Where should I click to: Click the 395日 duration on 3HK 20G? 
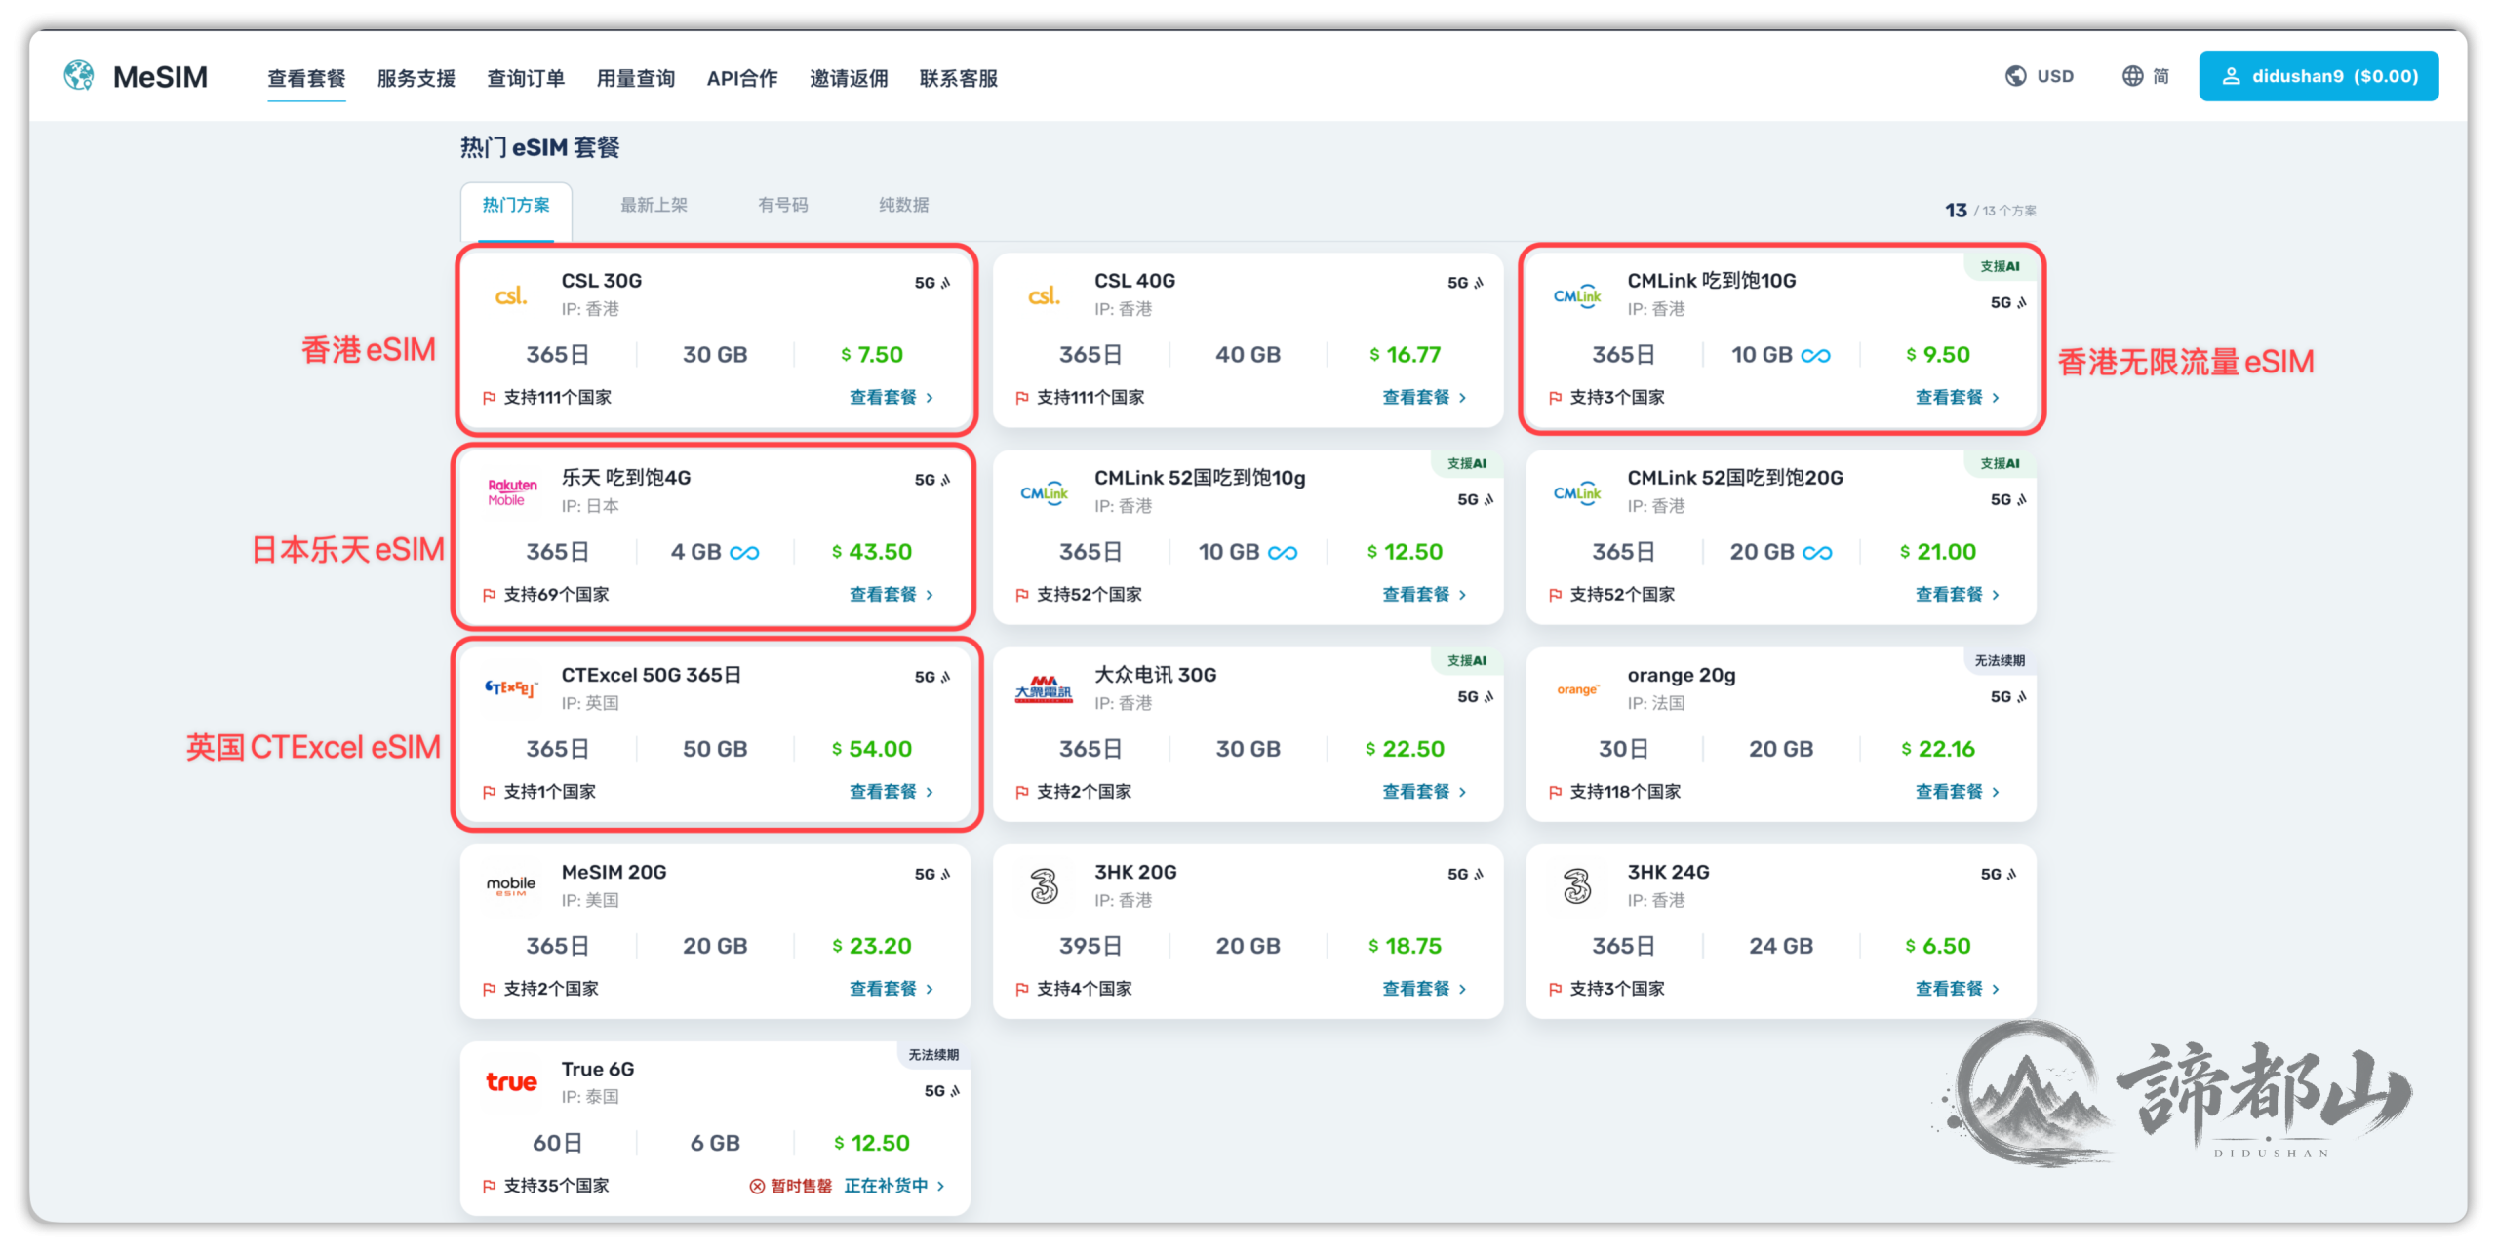coord(1090,946)
